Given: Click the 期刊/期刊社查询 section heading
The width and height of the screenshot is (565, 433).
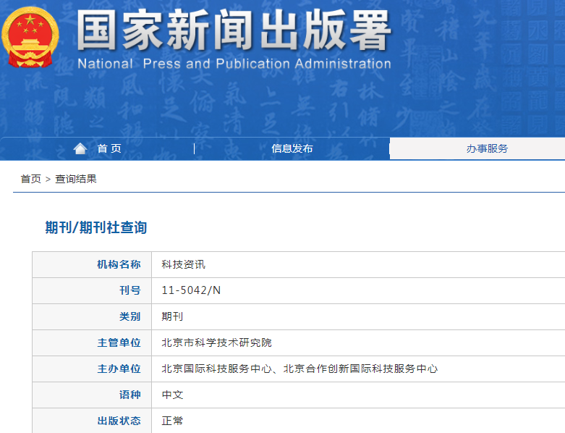Looking at the screenshot, I should coord(96,227).
